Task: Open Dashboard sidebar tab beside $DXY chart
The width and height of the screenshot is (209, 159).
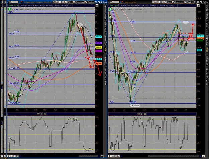Action: click(x=106, y=60)
